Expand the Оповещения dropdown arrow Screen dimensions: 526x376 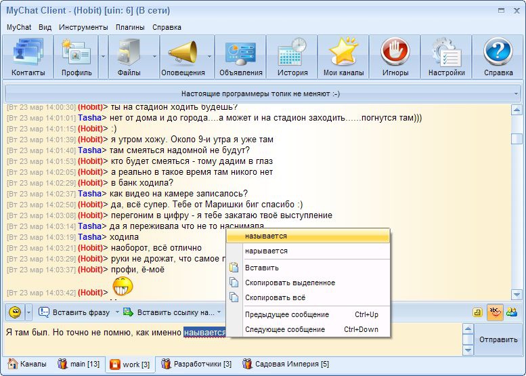[x=209, y=57]
